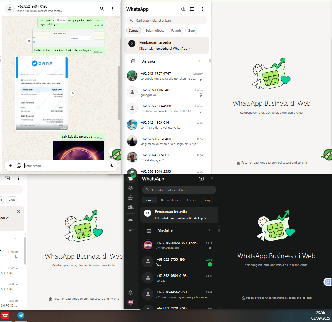Select Belum dibaca filter in light WhatsApp
The height and width of the screenshot is (322, 332).
point(155,31)
